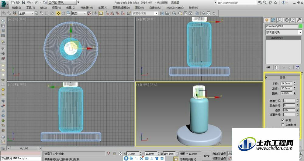This screenshot has height=161, width=304.
Task: Toggle the 平滑 smooth checkbox
Action: [283, 120]
